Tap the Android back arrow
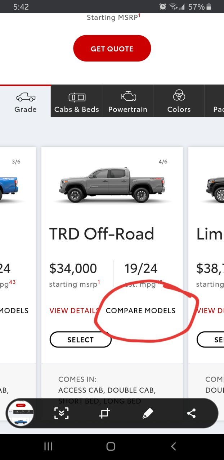 pos(173,446)
